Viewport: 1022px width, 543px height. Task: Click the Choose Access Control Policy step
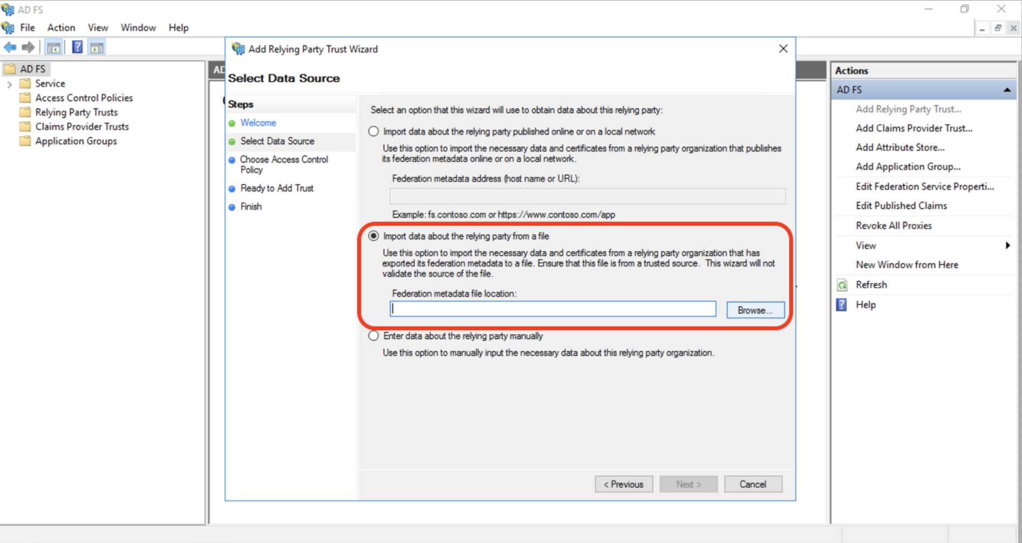pyautogui.click(x=284, y=164)
